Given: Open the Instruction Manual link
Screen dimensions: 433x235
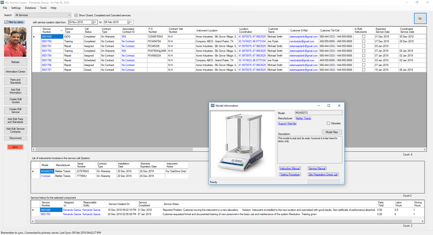Looking at the screenshot, I should point(290,168).
